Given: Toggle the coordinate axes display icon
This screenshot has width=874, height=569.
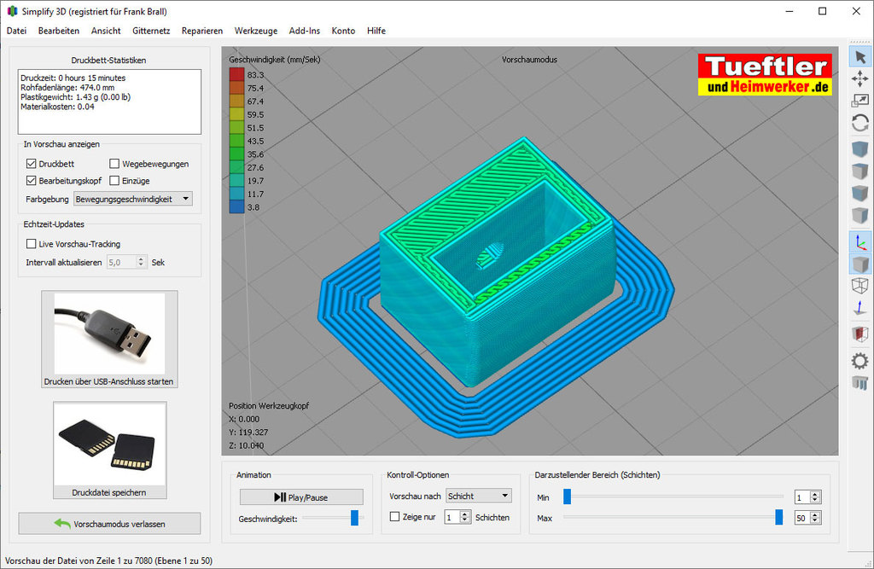Looking at the screenshot, I should tap(860, 242).
